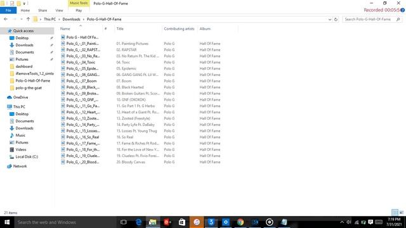The width and height of the screenshot is (406, 228).
Task: Select This PC in the navigation pane
Action: coord(19,107)
